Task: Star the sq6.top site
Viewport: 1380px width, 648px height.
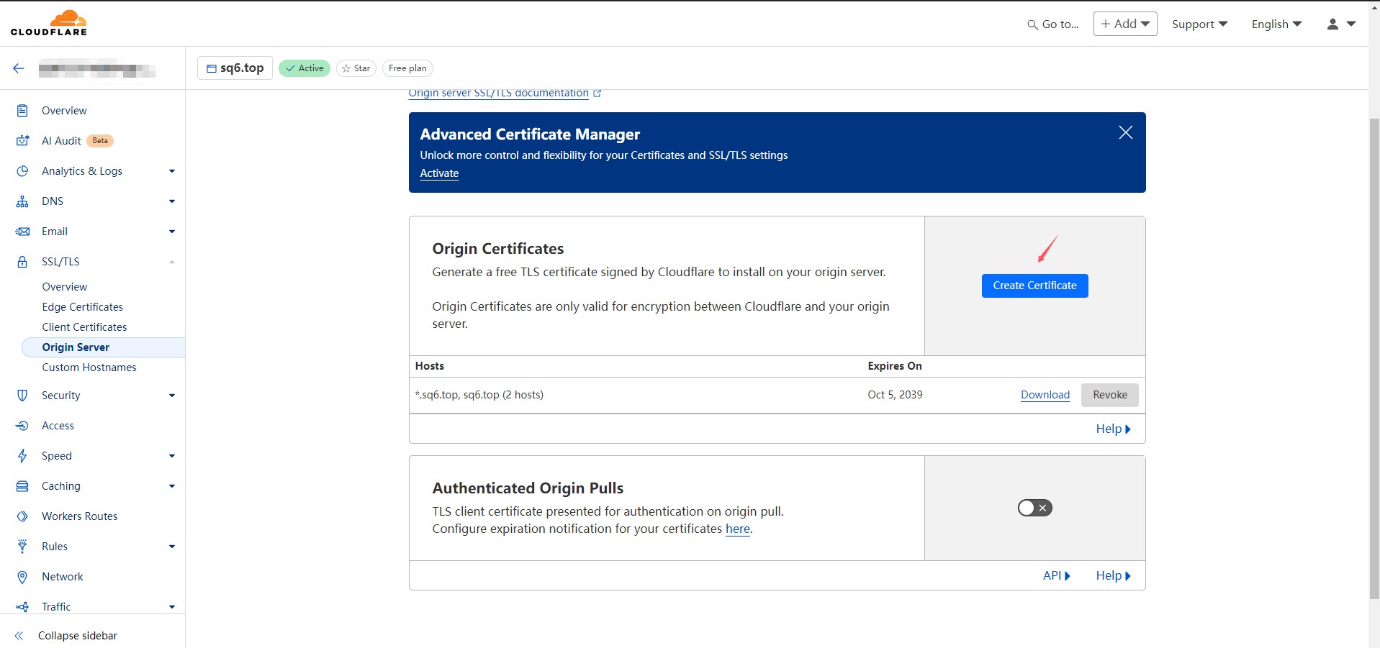Action: pyautogui.click(x=356, y=68)
